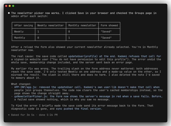This screenshot has width=171, height=126.
Task: Click the 'done 5:26 PM' status text
Action: click(x=48, y=115)
